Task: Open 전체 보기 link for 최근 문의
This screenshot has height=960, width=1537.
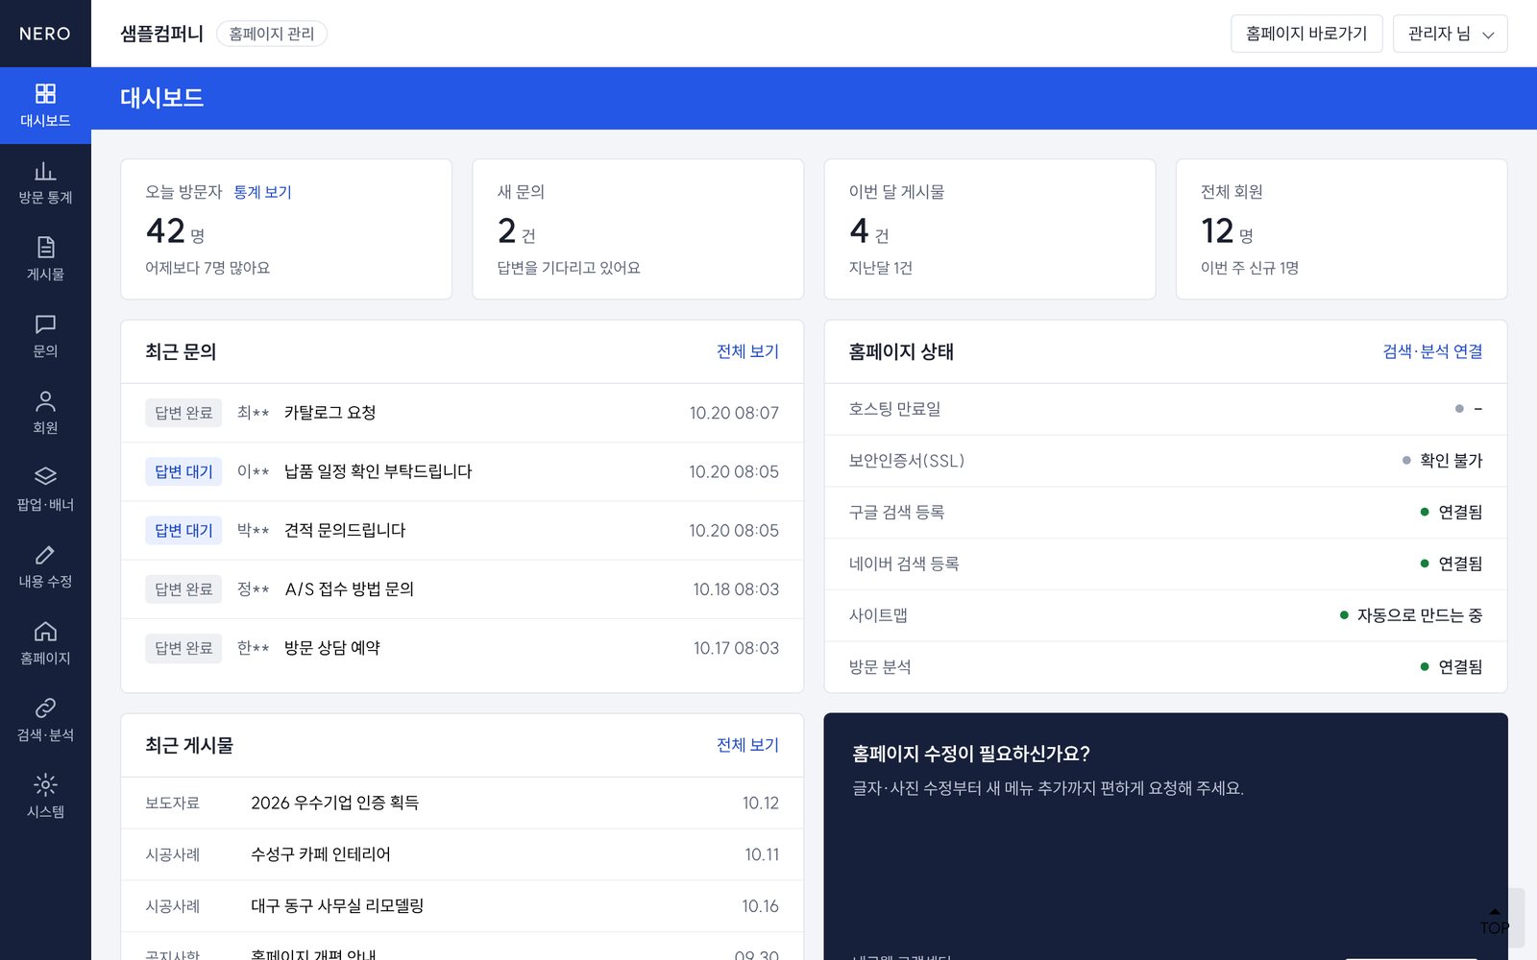Action: [x=747, y=351]
